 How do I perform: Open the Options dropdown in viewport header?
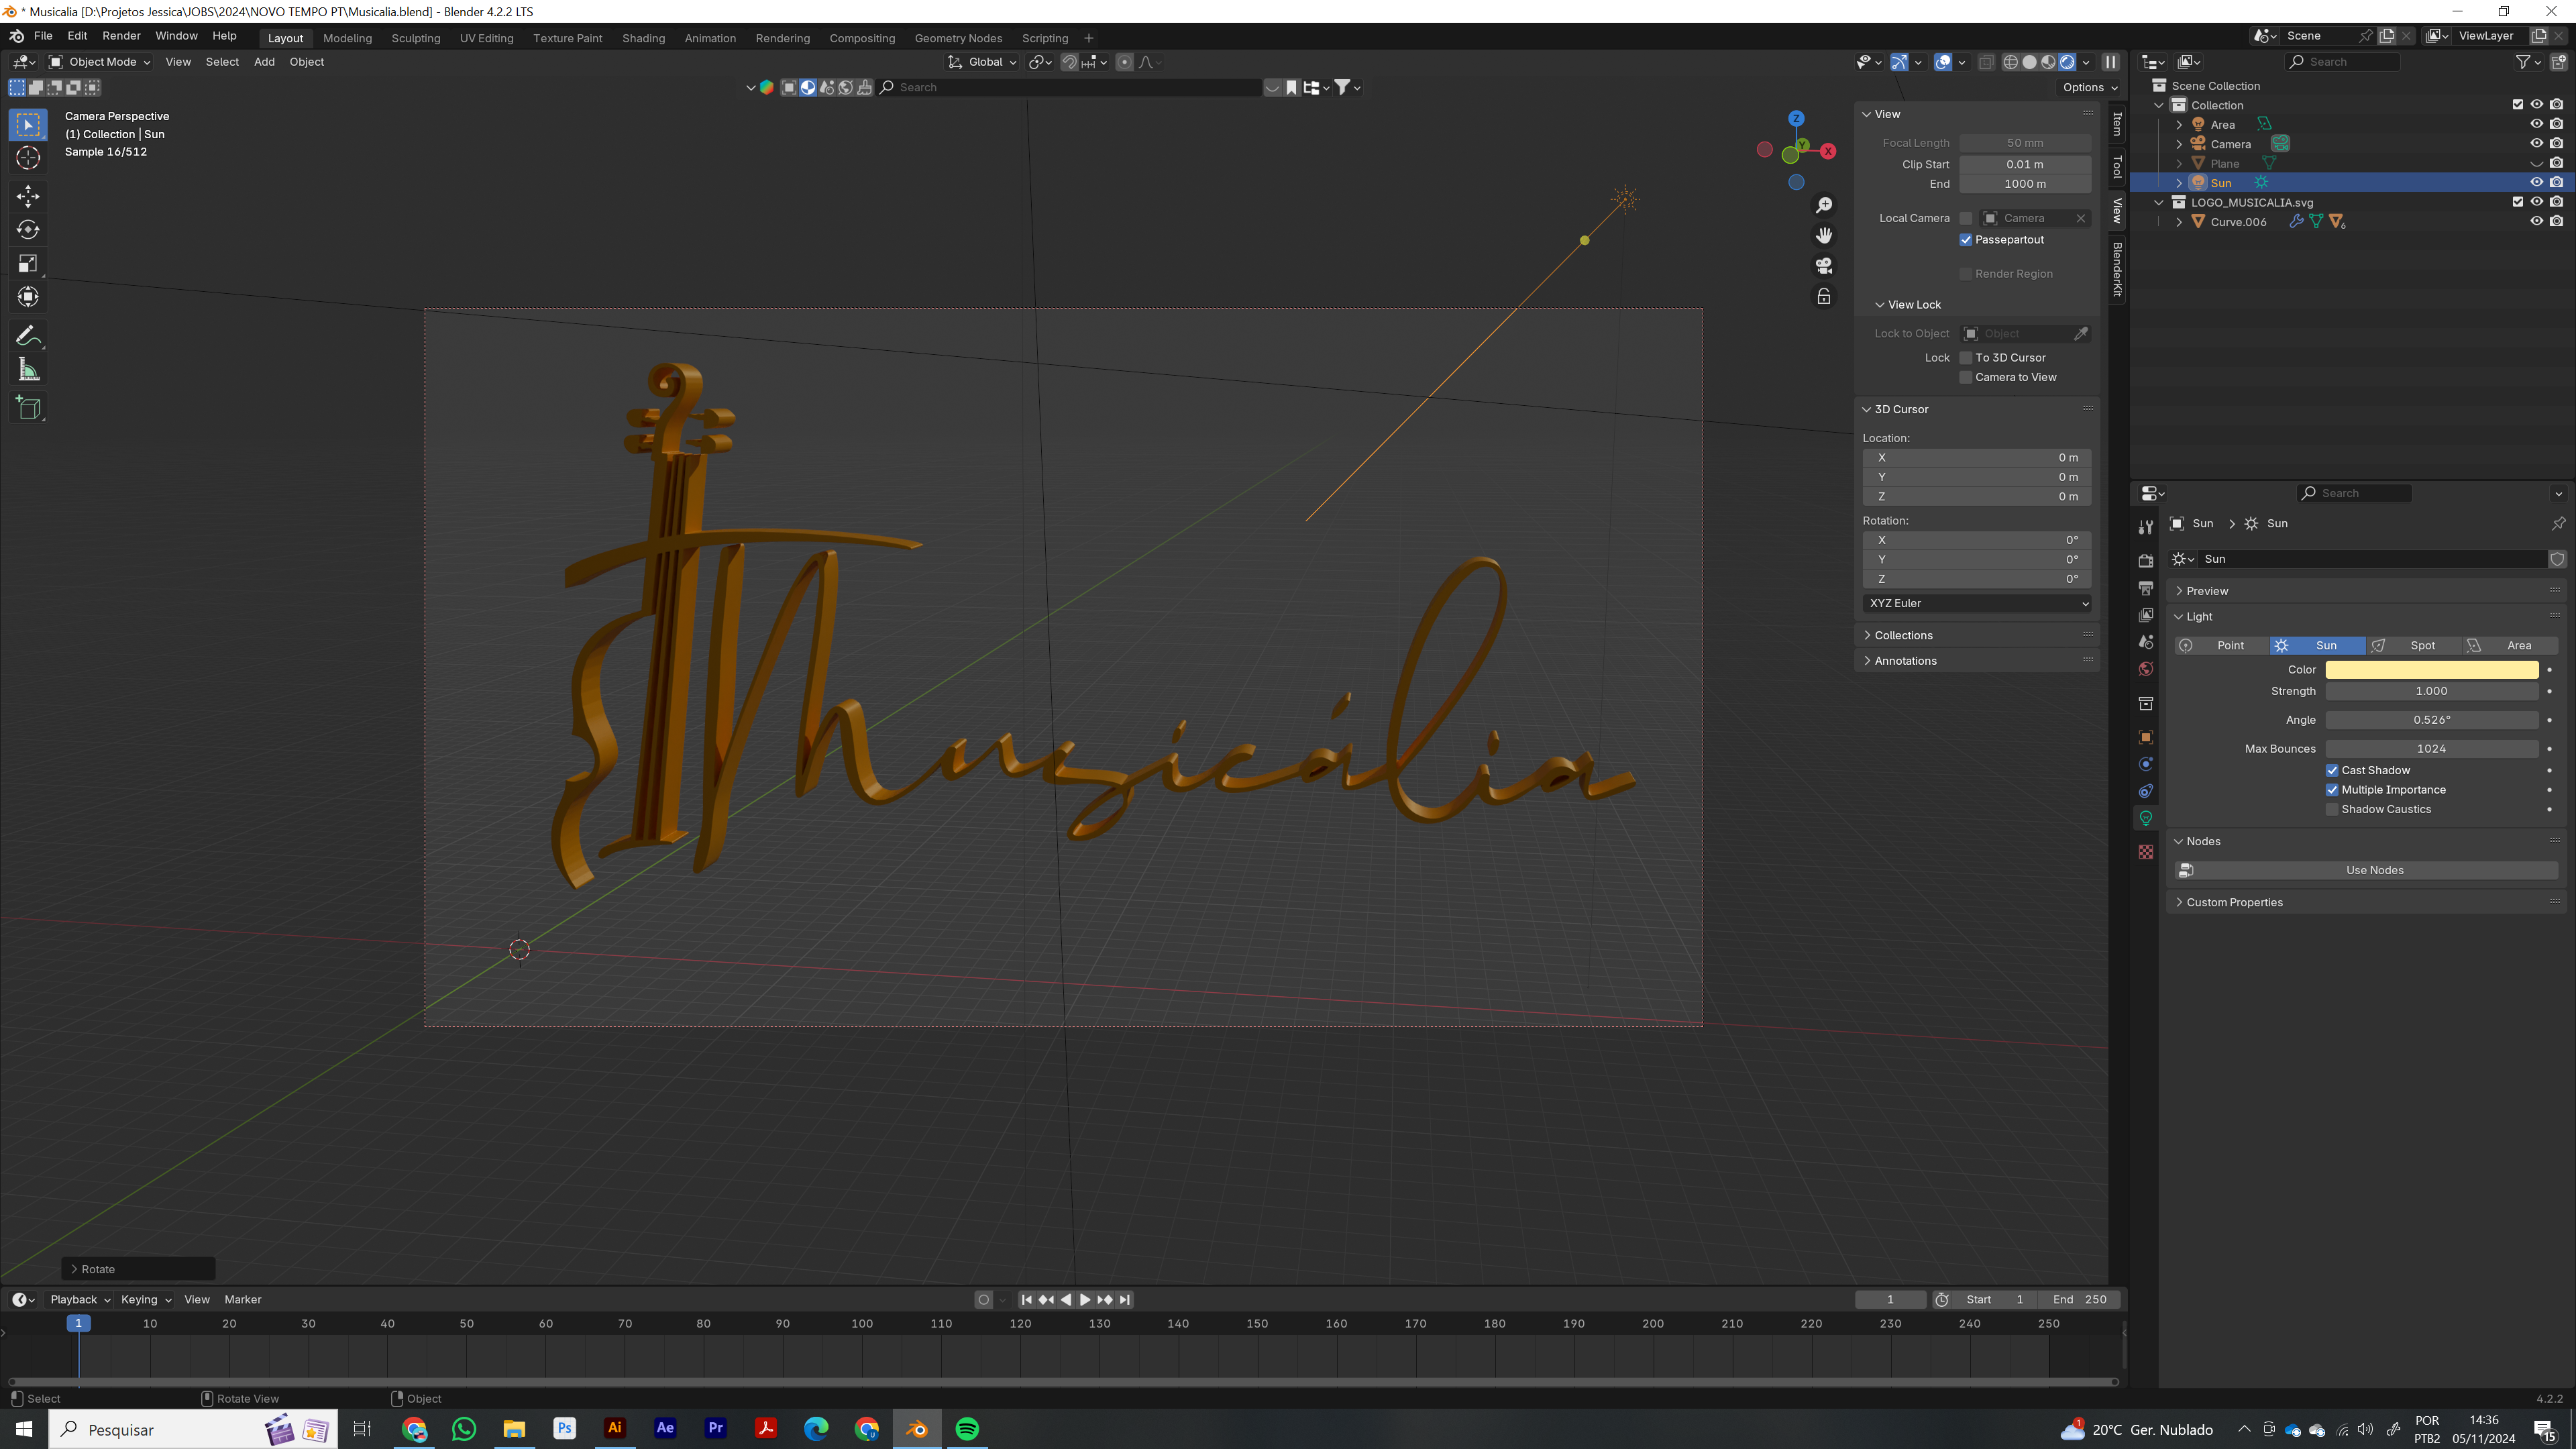[2090, 87]
